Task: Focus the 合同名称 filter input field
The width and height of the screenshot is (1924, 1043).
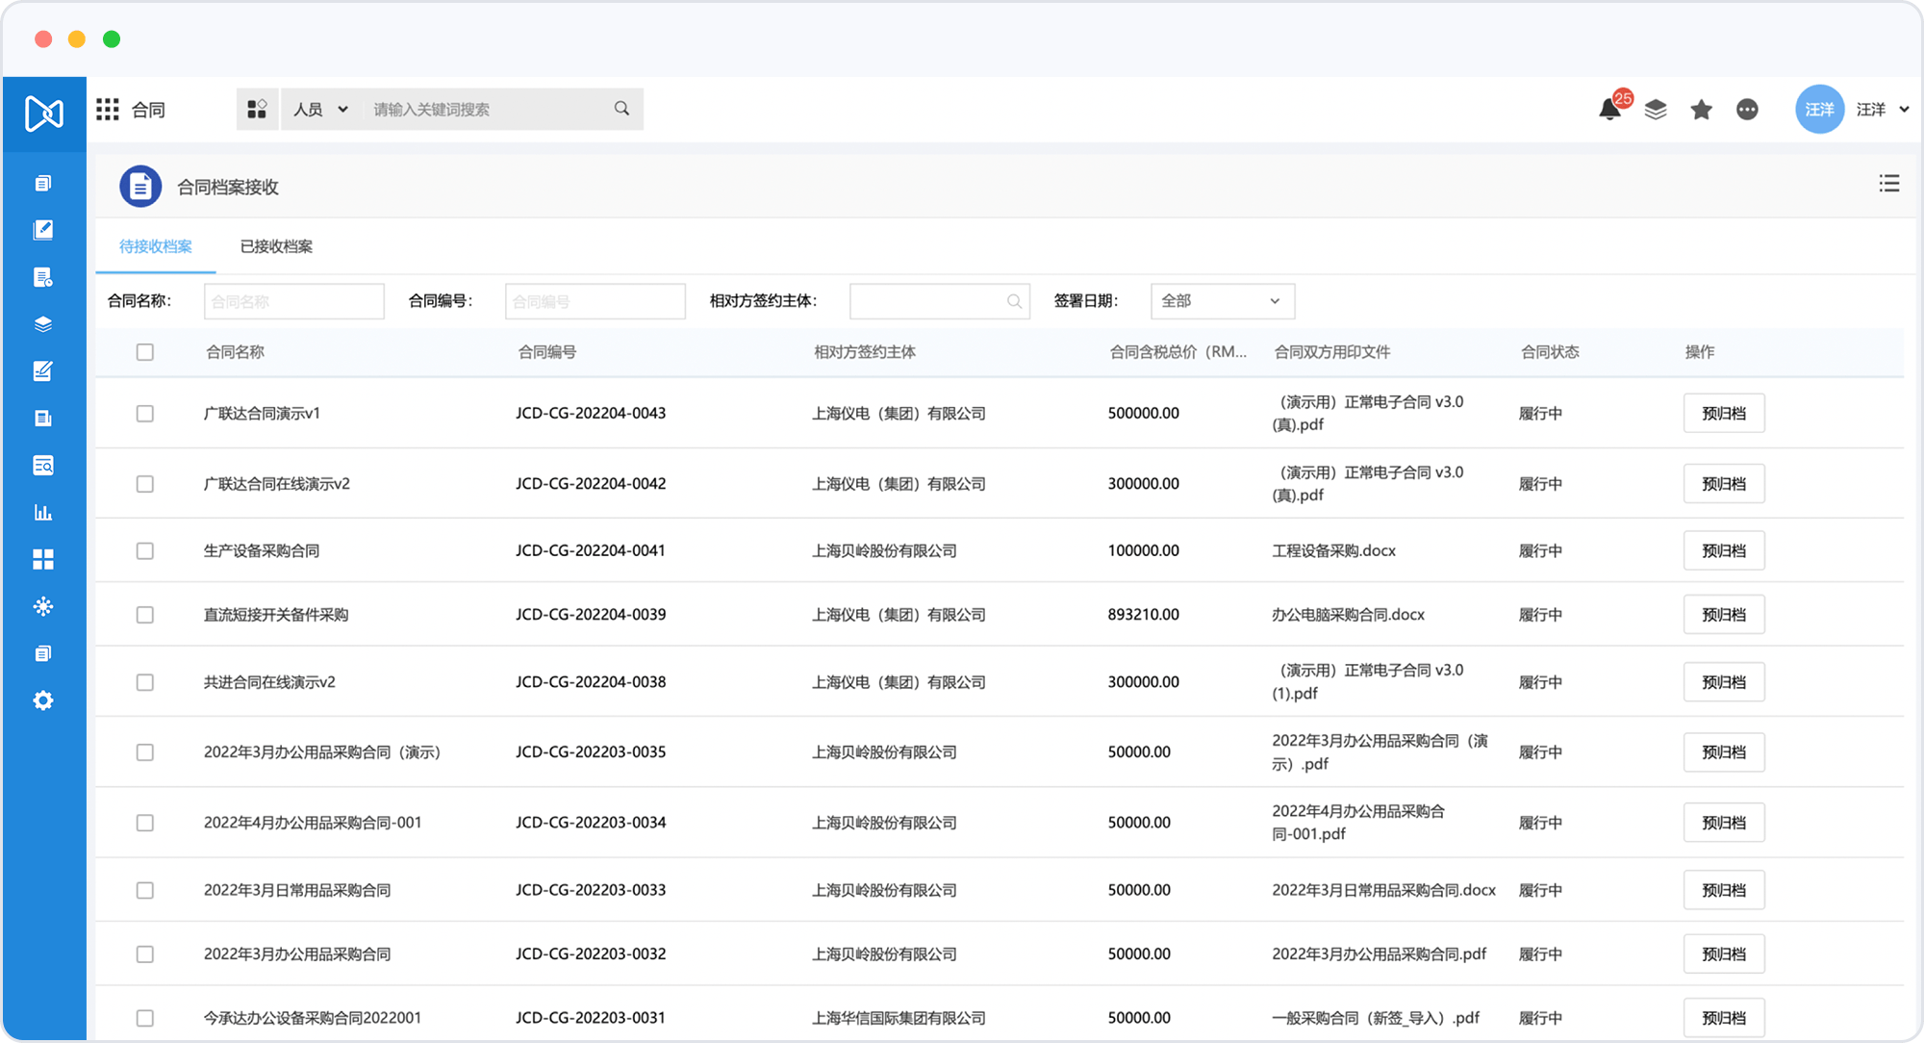Action: (294, 301)
